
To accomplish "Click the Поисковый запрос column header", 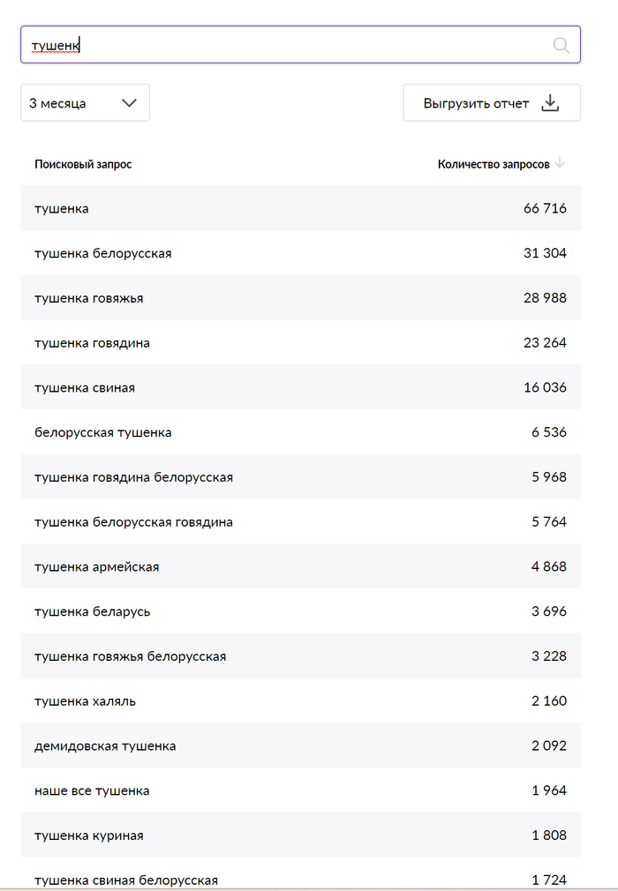I will tap(83, 163).
